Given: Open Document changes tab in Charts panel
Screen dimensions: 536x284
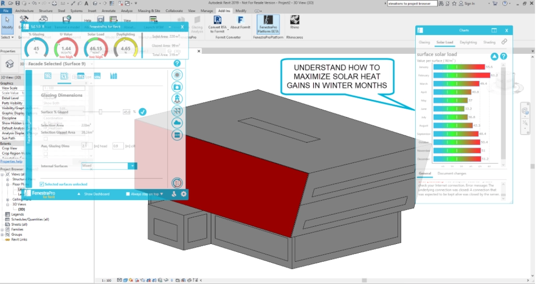Looking at the screenshot, I should coord(451,173).
